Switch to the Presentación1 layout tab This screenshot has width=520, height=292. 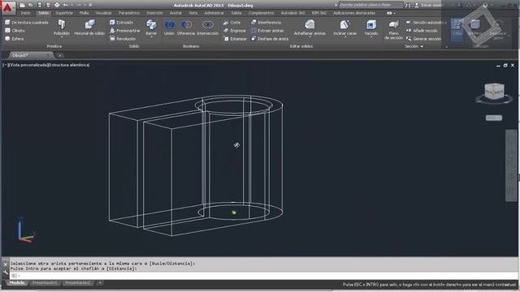point(45,283)
